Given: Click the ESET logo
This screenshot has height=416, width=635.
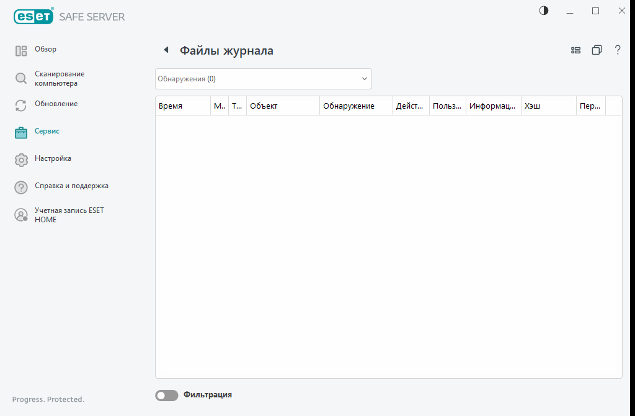Looking at the screenshot, I should click(33, 16).
